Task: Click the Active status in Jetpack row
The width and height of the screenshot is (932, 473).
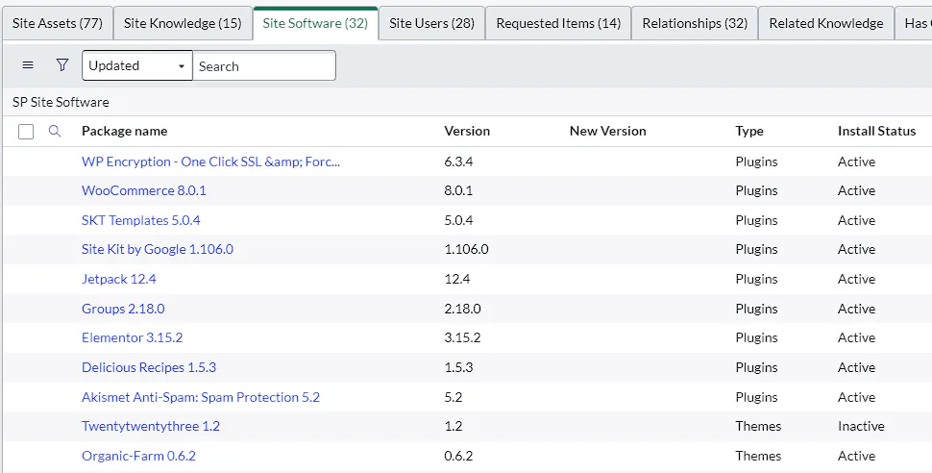Action: point(856,279)
